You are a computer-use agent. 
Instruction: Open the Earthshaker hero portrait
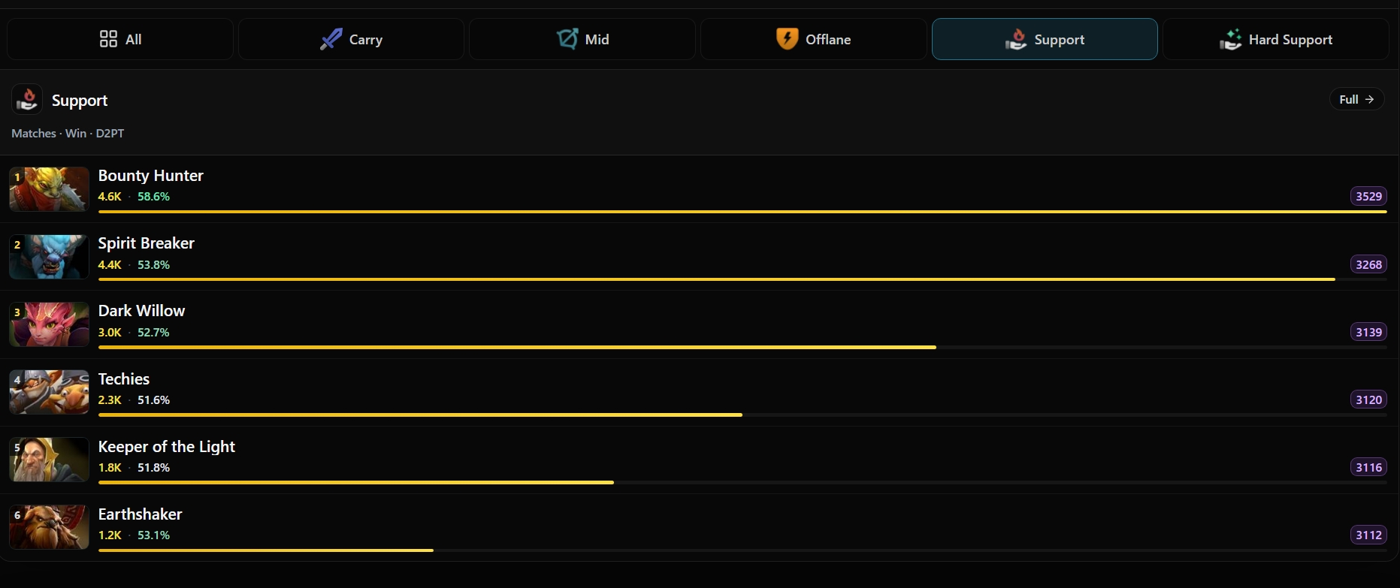49,527
